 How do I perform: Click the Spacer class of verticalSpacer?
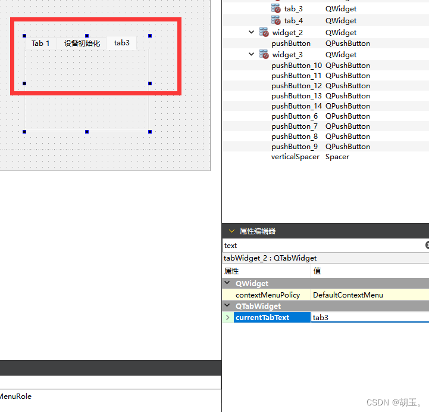pos(337,157)
